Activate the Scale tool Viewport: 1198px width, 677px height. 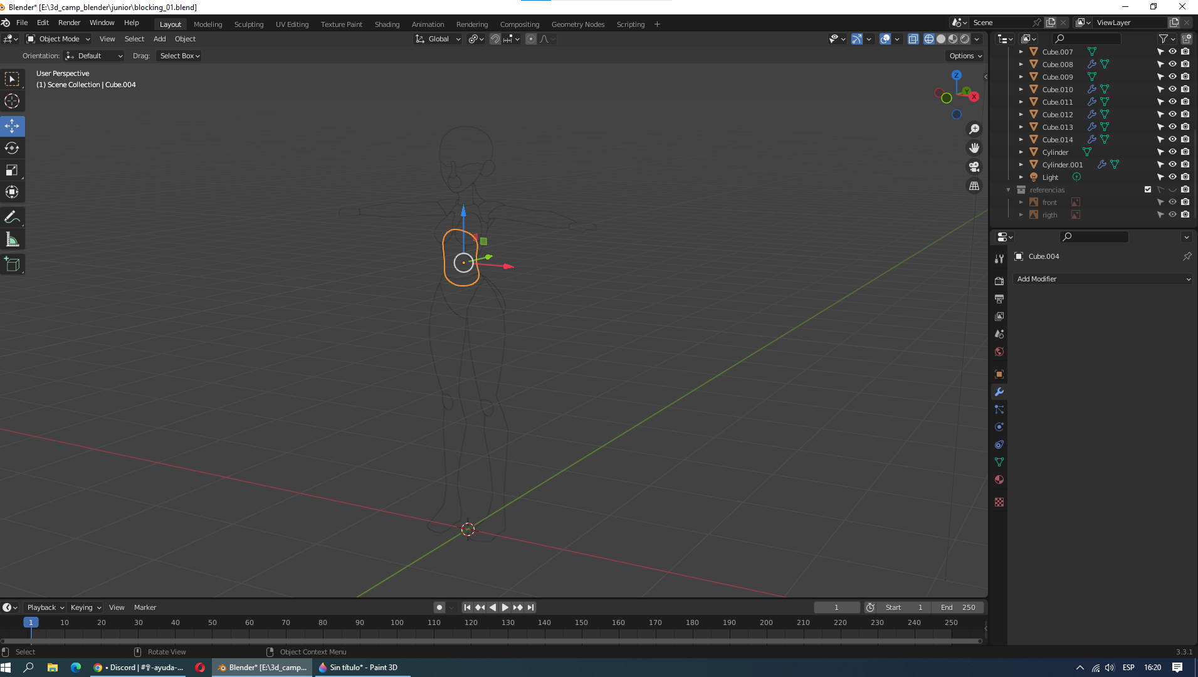[x=12, y=170]
